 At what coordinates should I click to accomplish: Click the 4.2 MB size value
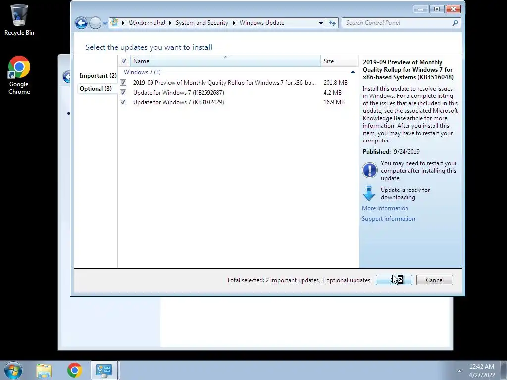point(332,93)
